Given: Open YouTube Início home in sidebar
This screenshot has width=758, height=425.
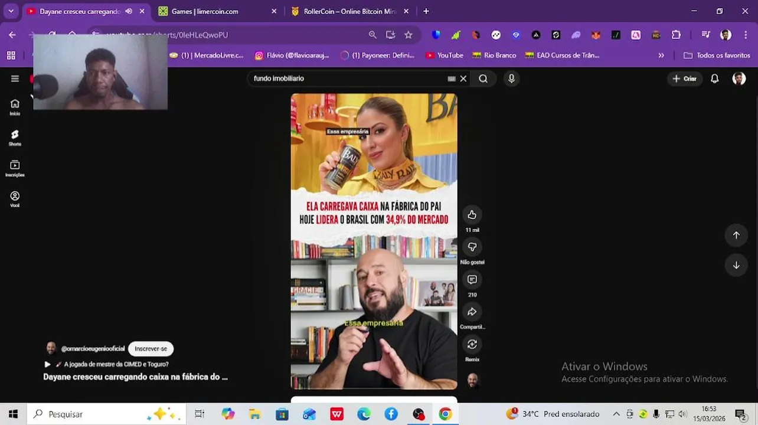Looking at the screenshot, I should [15, 107].
